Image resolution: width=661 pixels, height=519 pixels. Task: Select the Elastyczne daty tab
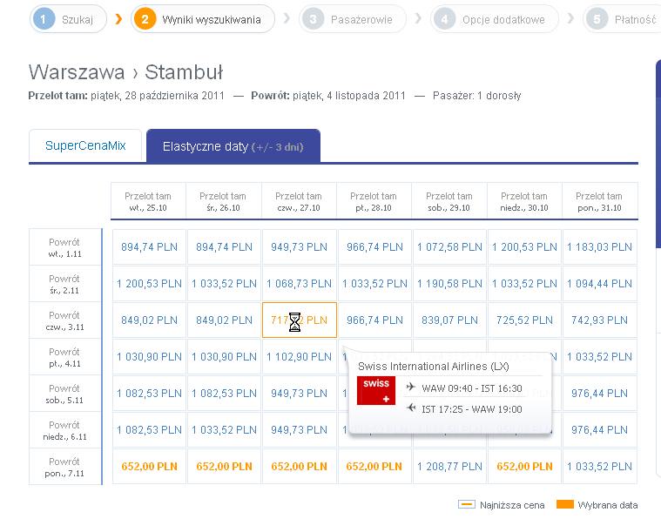click(233, 146)
